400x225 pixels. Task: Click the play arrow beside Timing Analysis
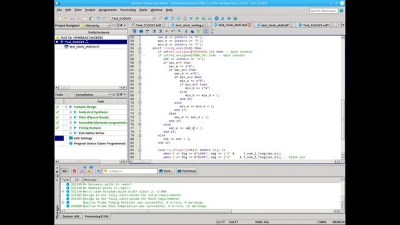click(x=75, y=127)
